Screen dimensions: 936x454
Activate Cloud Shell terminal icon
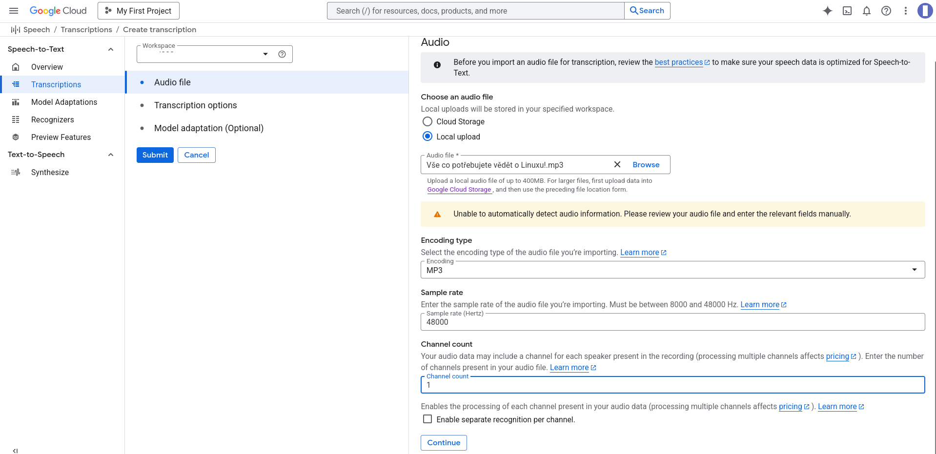(x=847, y=11)
